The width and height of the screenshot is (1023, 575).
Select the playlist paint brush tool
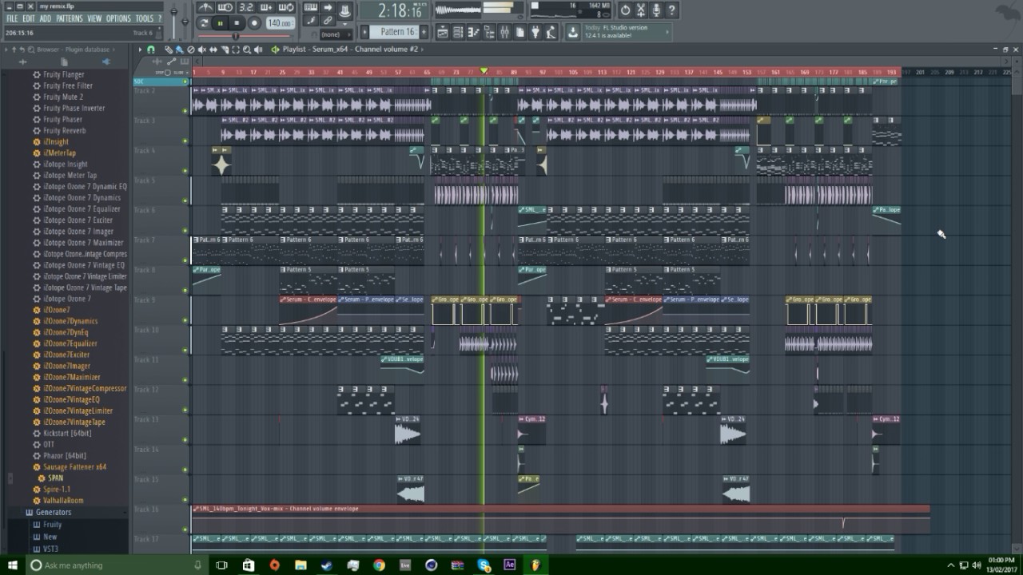[x=179, y=50]
